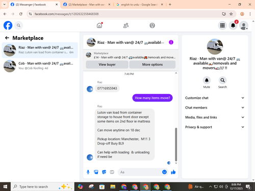Click the large van profile picture
Screen dimensions: 255x191
point(215,46)
